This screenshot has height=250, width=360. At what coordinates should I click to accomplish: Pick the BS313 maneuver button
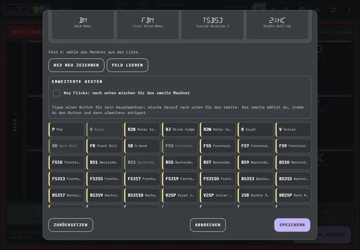256,179
